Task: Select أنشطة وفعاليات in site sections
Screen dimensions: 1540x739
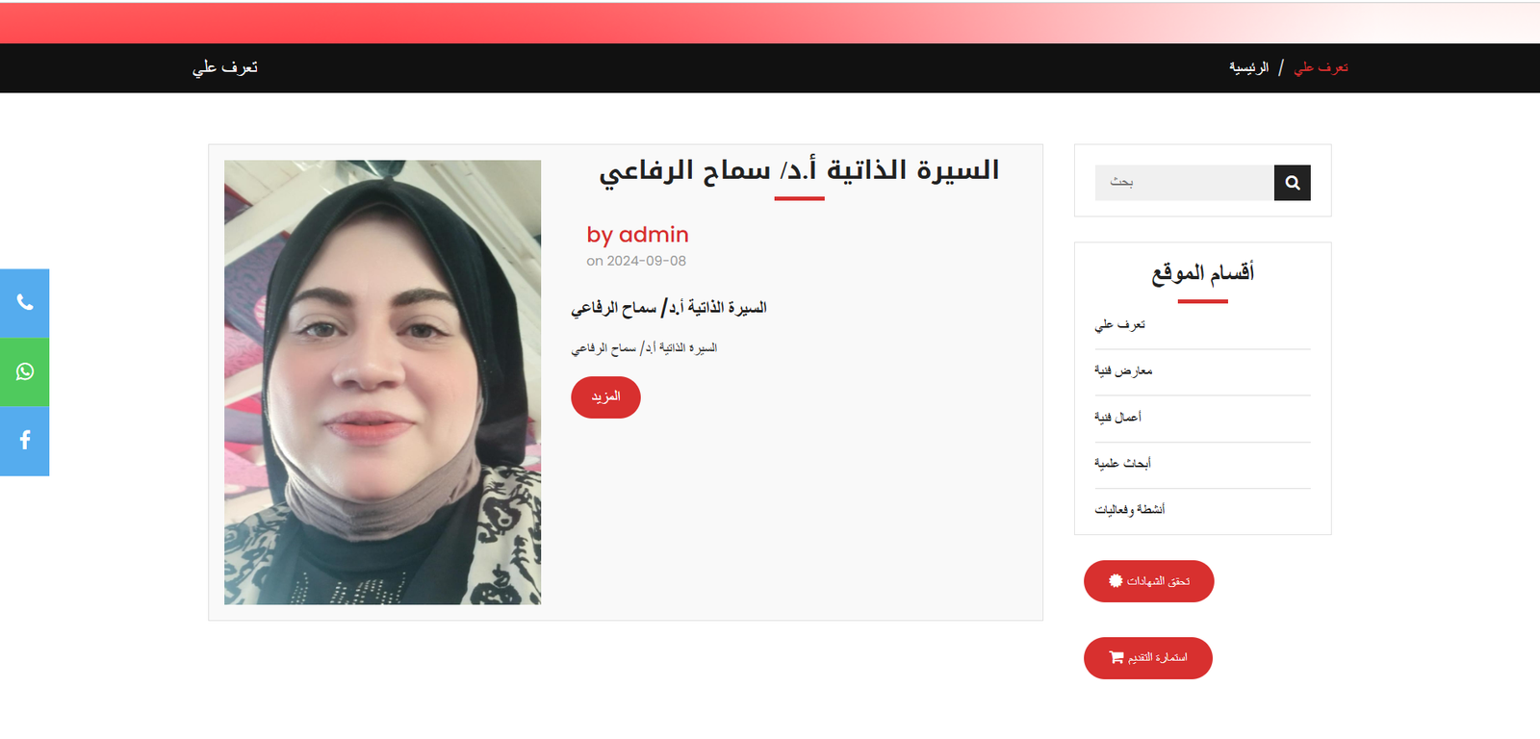Action: pos(1129,510)
